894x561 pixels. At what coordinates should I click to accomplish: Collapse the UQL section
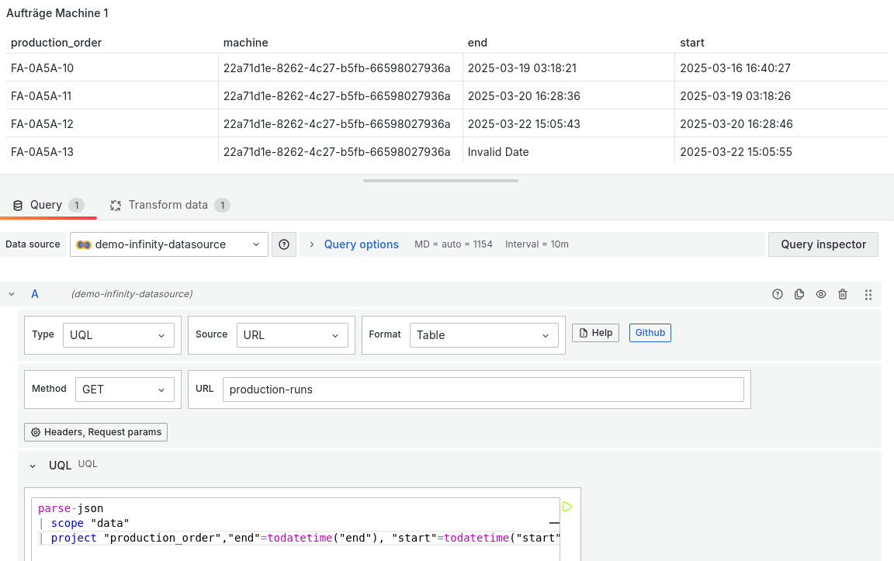point(33,466)
